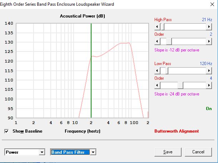Expand the Band Pass Filter dropdown

click(93, 152)
